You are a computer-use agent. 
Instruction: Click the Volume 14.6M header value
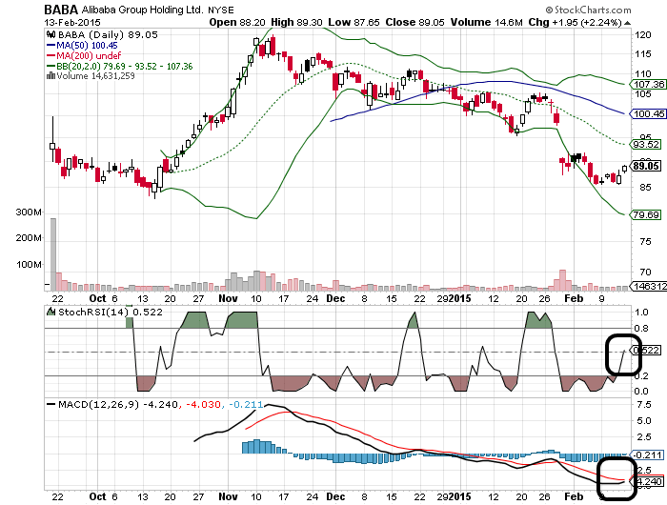coord(487,22)
